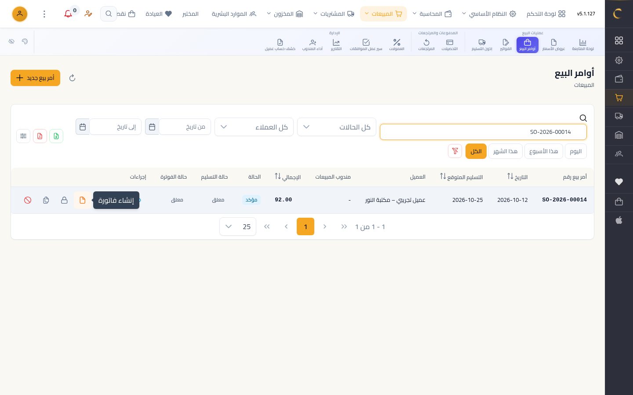Select the هذا الشهر filter chip
The image size is (633, 395).
506,151
